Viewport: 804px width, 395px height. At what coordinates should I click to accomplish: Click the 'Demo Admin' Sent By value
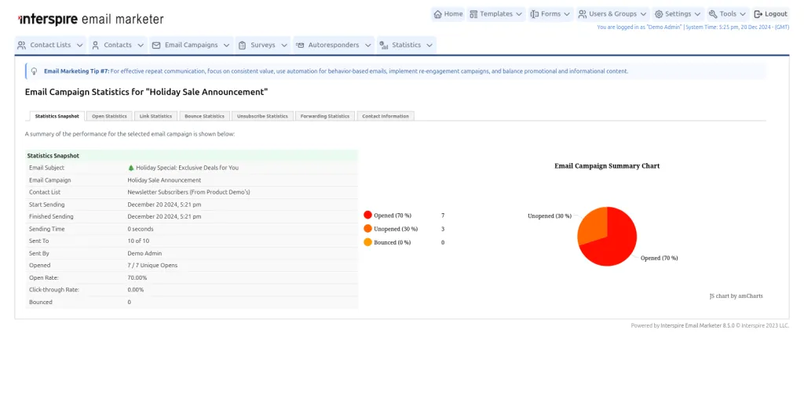[x=144, y=253]
